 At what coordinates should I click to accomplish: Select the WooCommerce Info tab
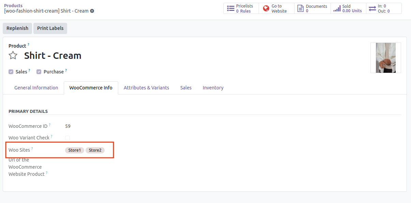pos(91,88)
